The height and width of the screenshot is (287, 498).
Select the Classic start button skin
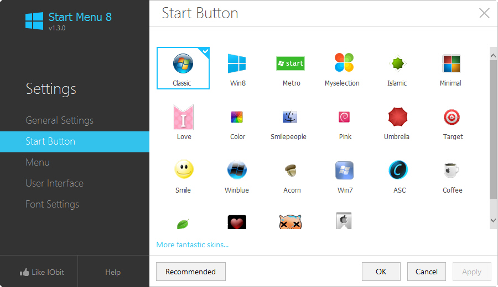(x=183, y=68)
